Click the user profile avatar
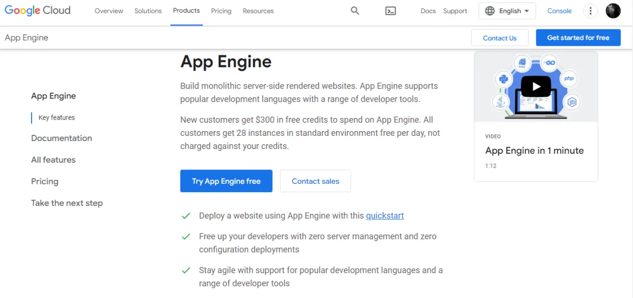 click(613, 11)
